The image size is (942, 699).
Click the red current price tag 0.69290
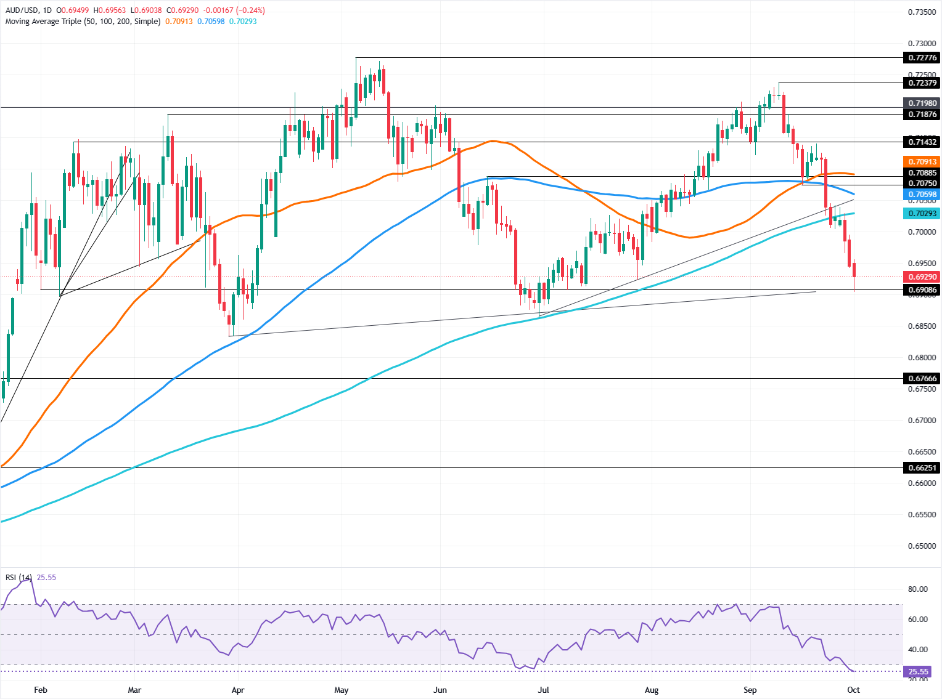point(921,277)
